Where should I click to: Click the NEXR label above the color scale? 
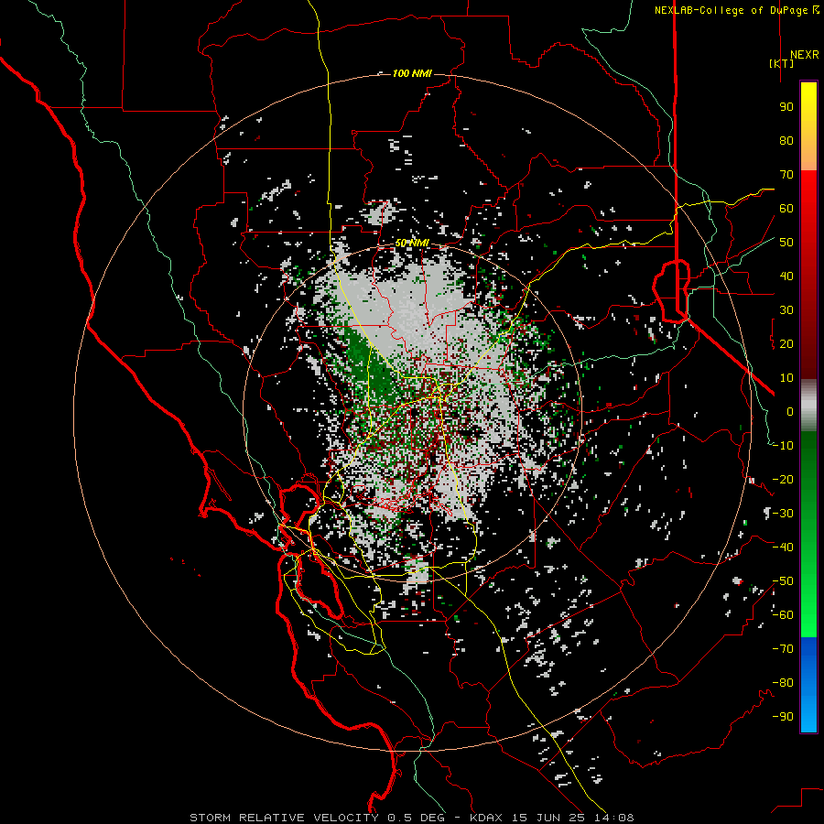tap(805, 55)
